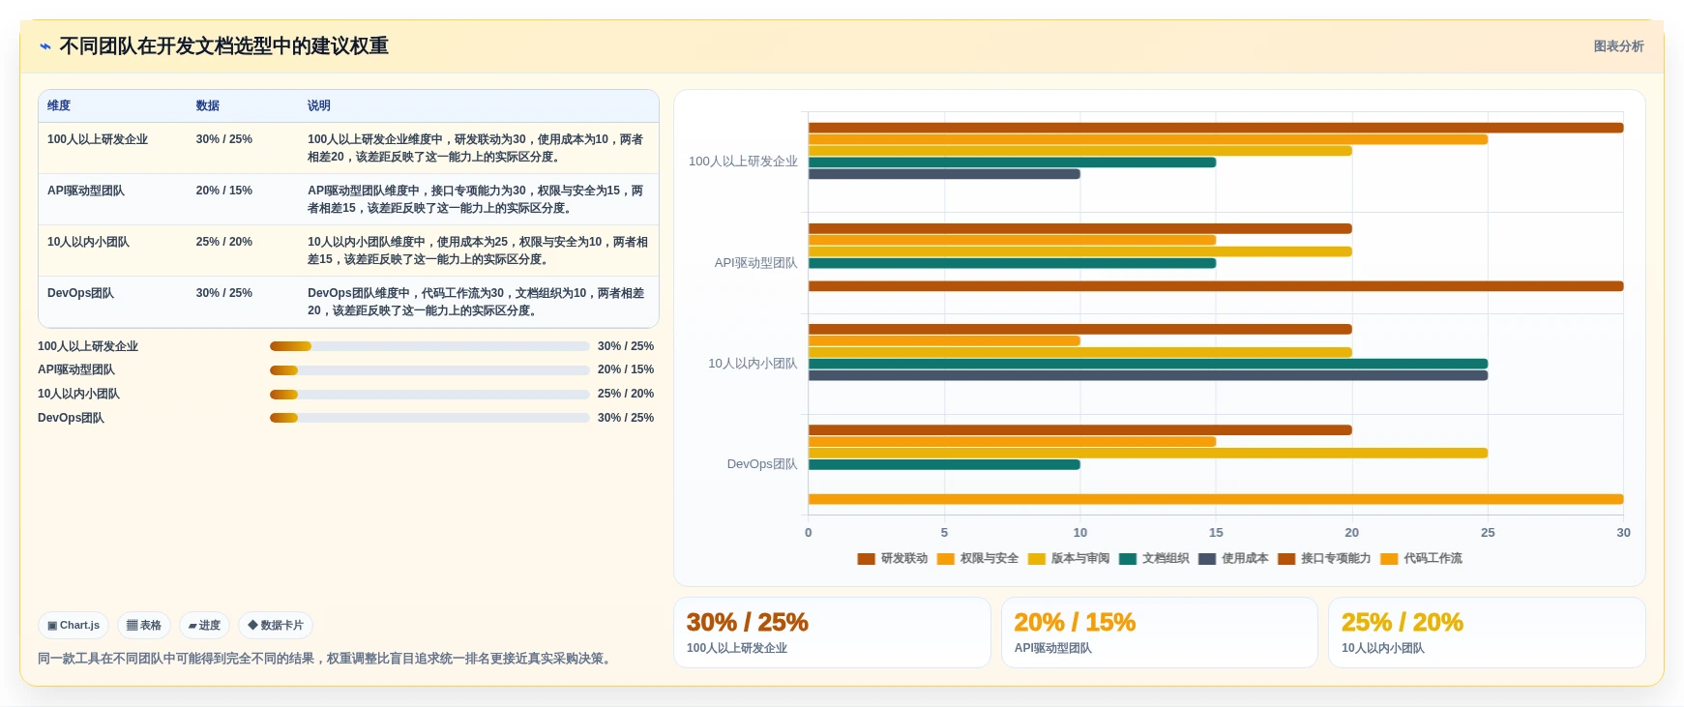Click the 接口专项能力 bar for API驱动型团队
This screenshot has width=1684, height=707.
click(1216, 286)
